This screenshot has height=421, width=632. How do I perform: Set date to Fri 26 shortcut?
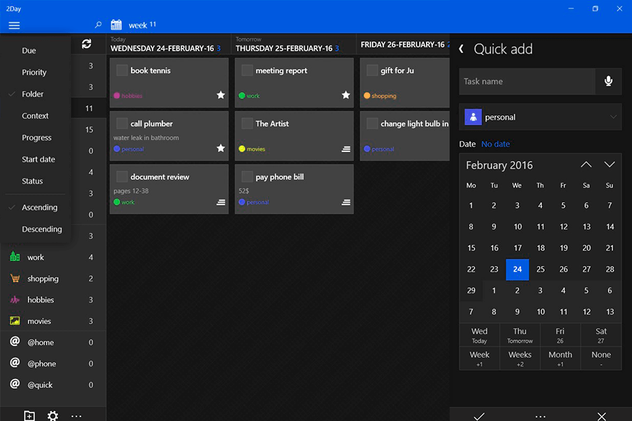tap(560, 335)
